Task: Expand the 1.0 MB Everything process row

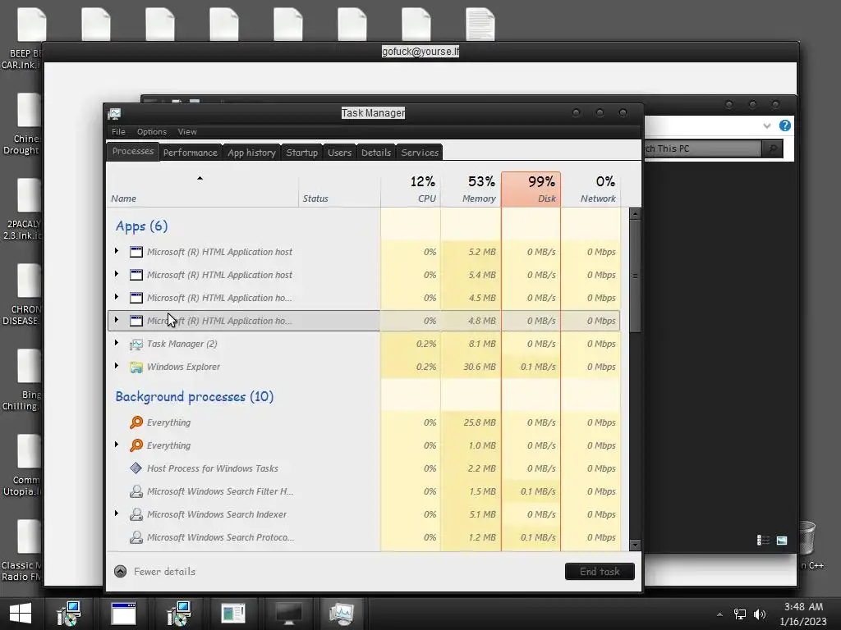Action: point(117,444)
